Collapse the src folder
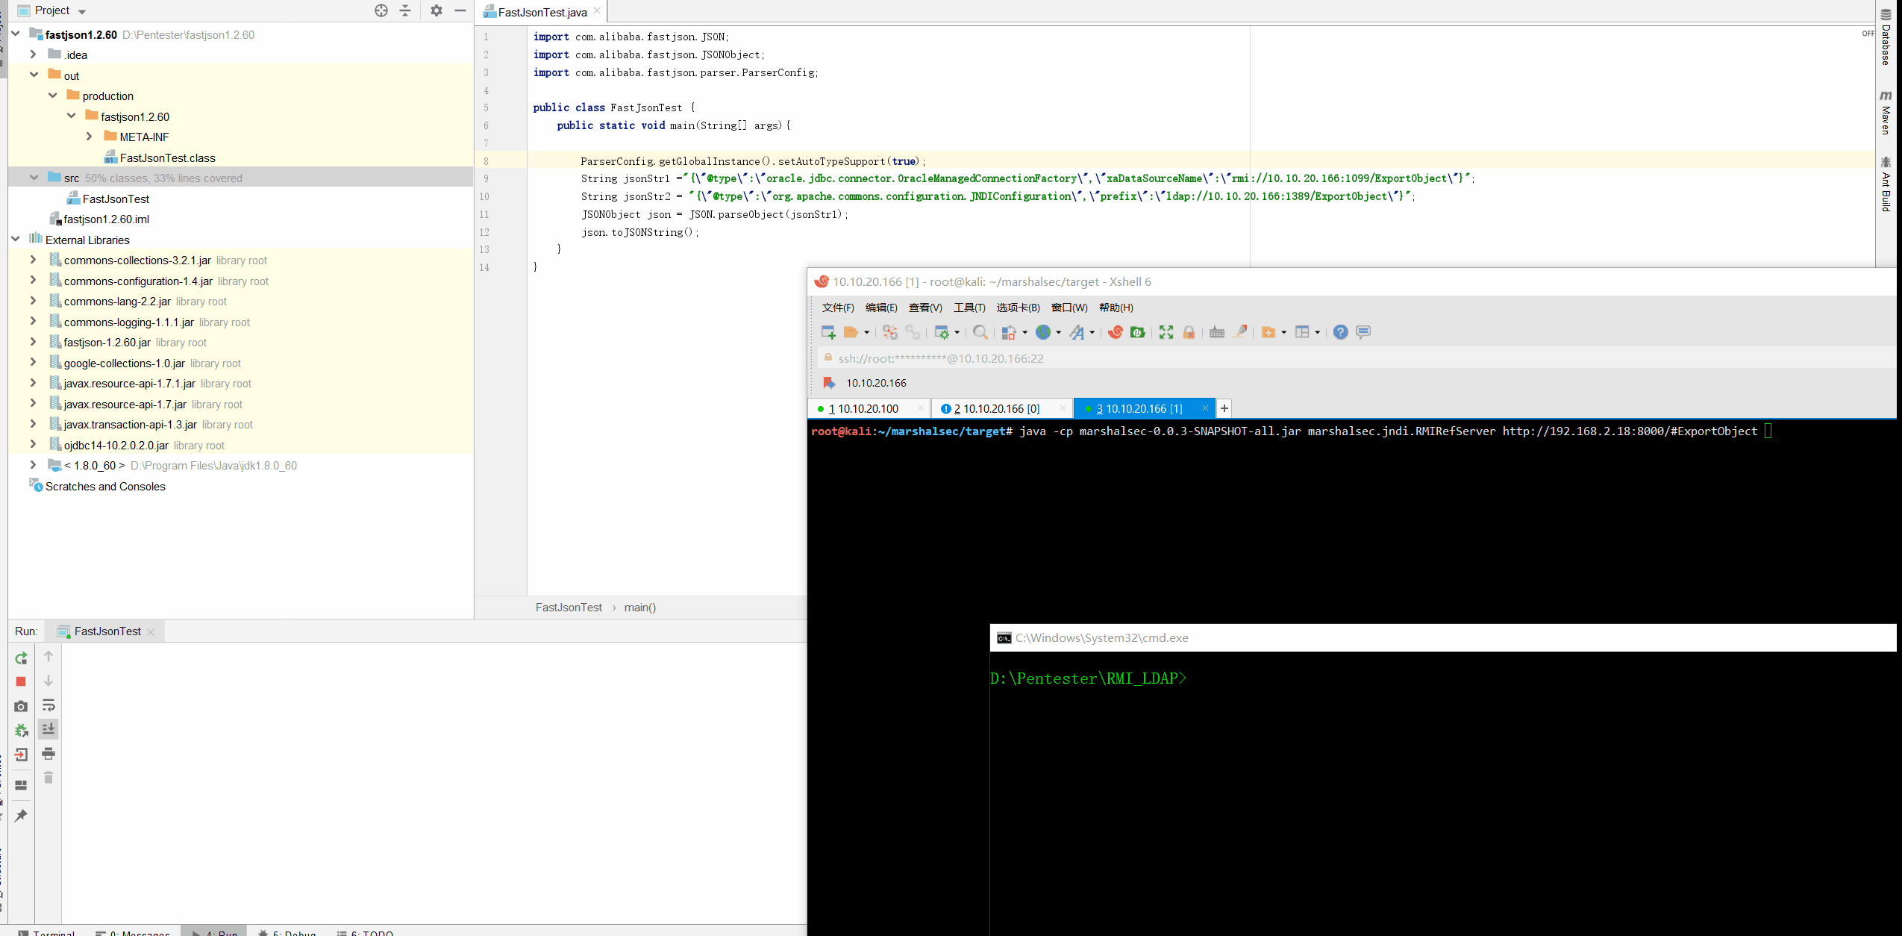The width and height of the screenshot is (1902, 936). [x=34, y=178]
